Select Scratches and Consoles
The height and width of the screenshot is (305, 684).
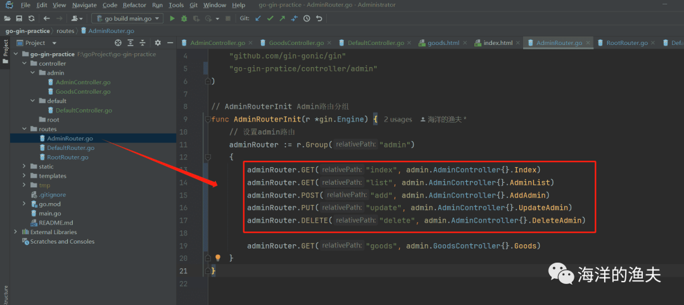click(x=62, y=241)
